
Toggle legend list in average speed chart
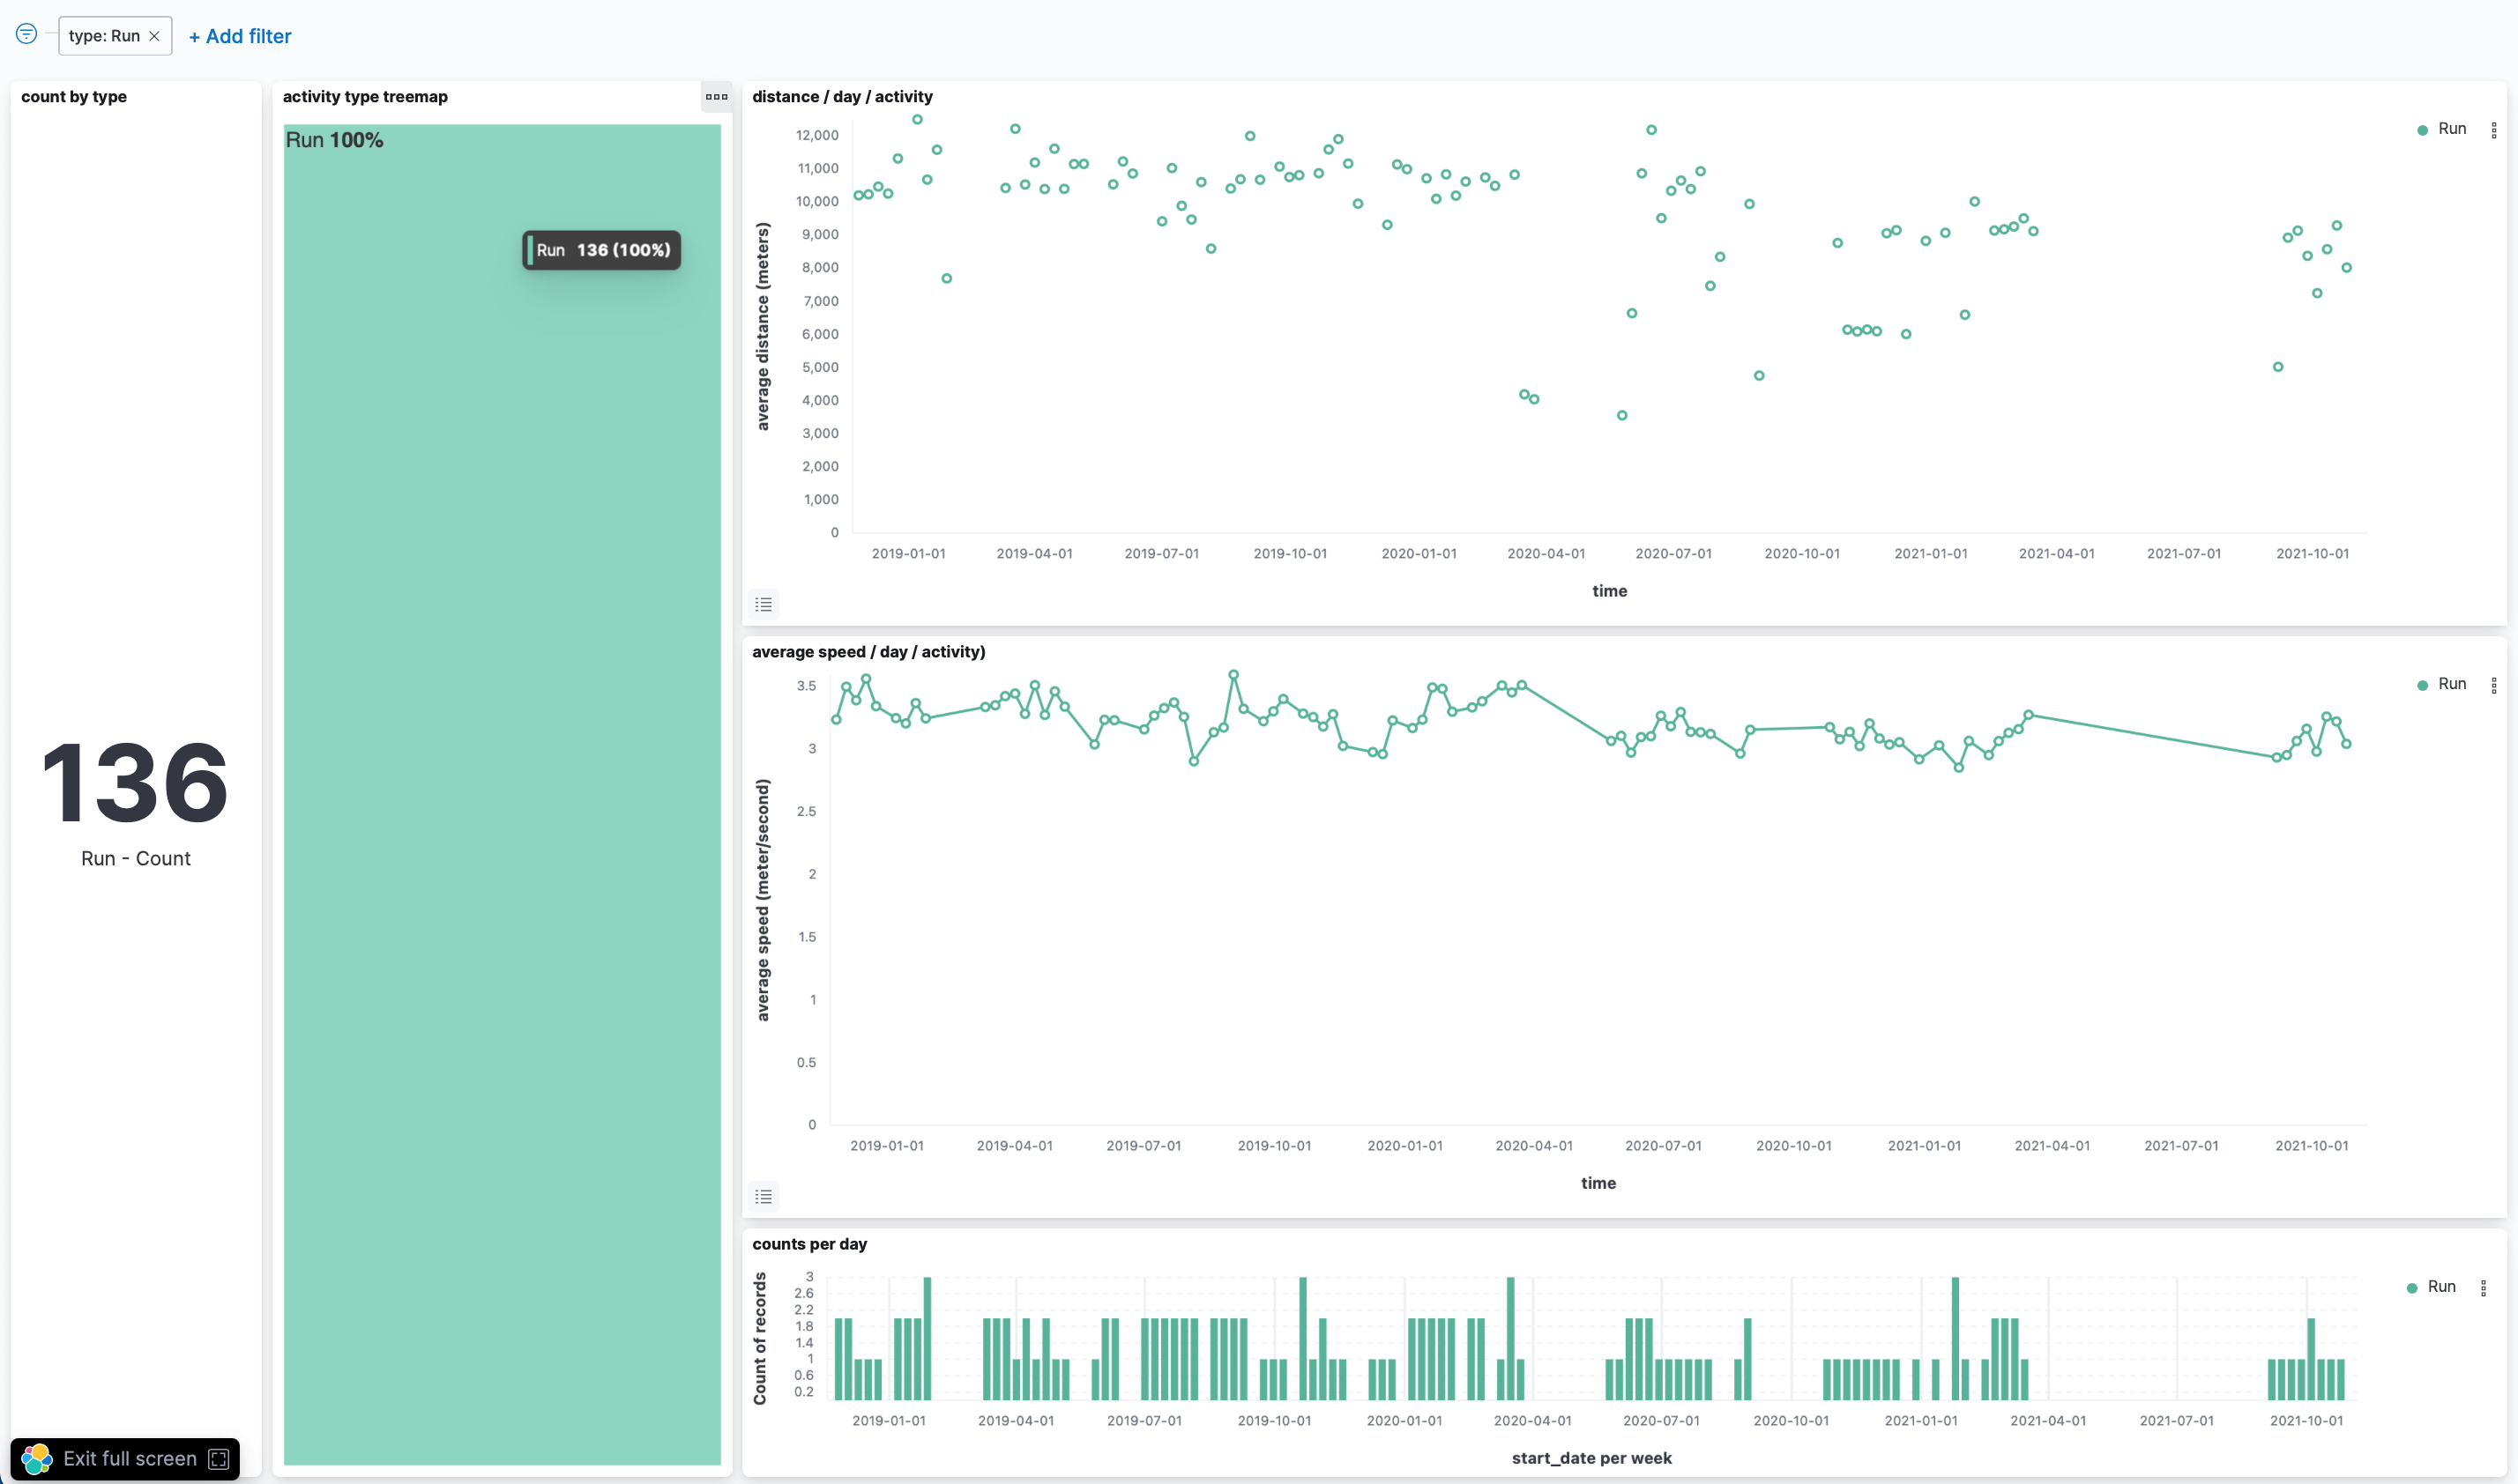tap(764, 1196)
